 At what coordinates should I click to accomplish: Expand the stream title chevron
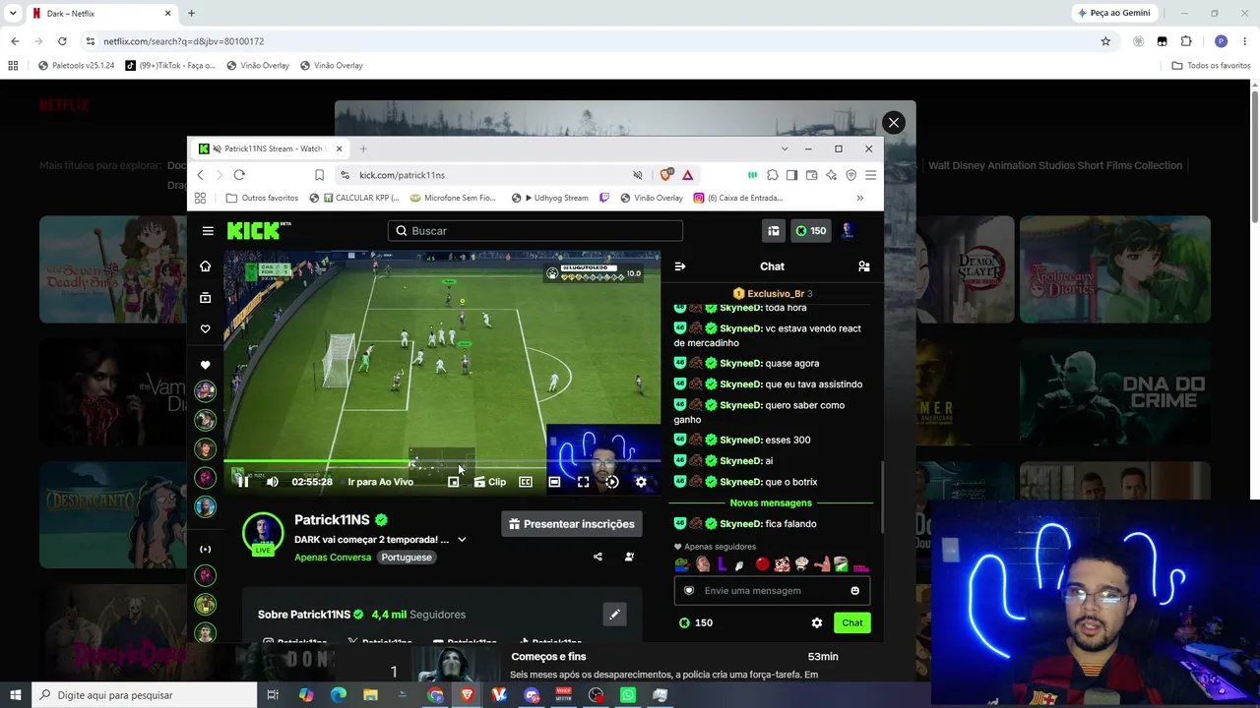462,540
